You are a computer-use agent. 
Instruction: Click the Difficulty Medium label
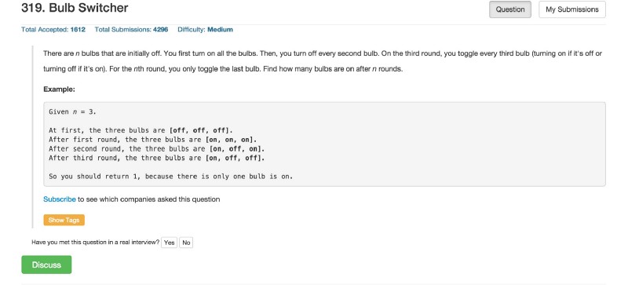coord(205,30)
